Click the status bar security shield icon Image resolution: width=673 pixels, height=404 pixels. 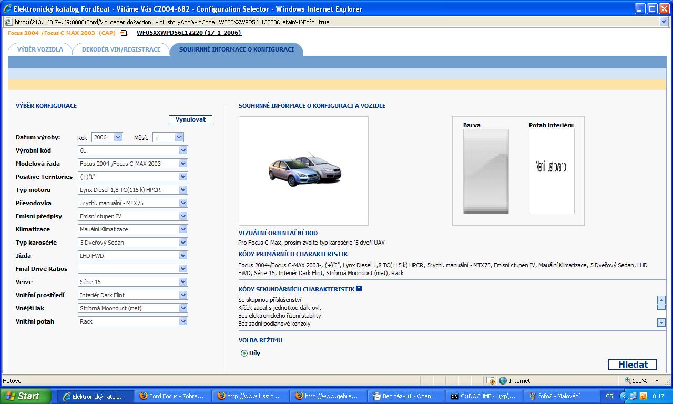click(x=490, y=380)
